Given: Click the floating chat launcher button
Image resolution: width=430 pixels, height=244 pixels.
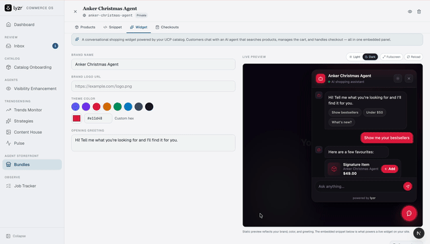Looking at the screenshot, I should (x=409, y=213).
